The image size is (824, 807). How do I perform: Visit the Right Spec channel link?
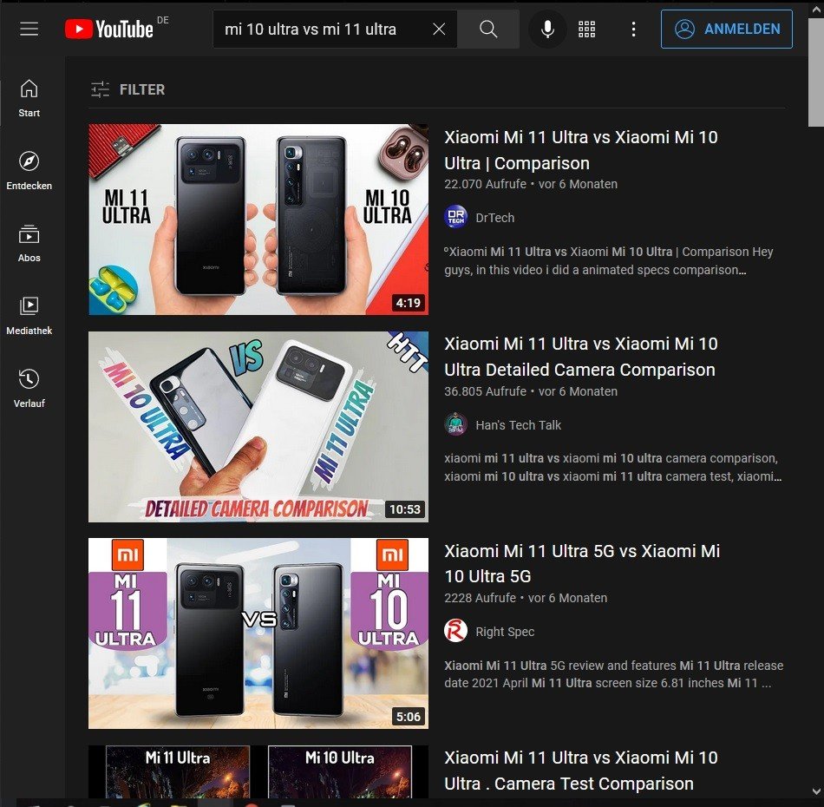pos(505,632)
